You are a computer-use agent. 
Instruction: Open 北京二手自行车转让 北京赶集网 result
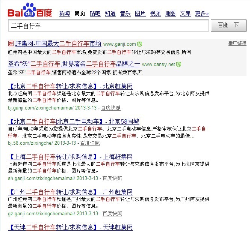69,86
